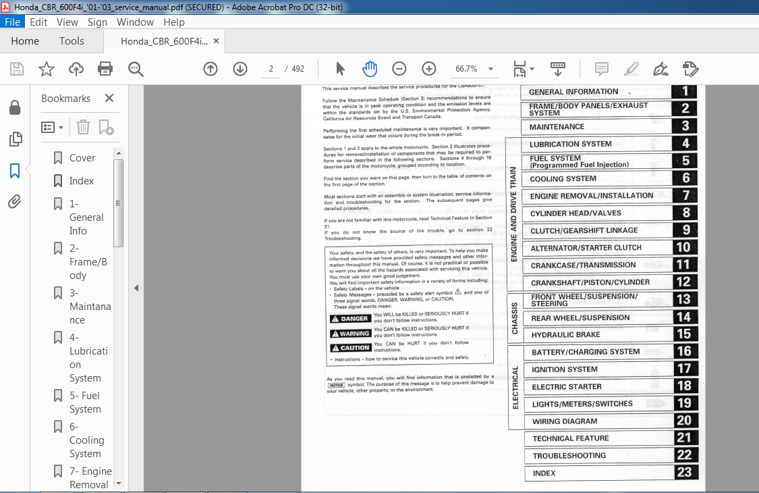Screen dimensions: 759x493
Task: Collapse the navigation pane with the left arrow
Action: (136, 288)
